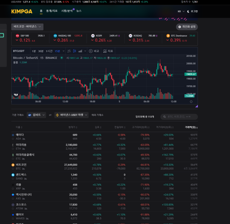The height and width of the screenshot is (224, 230).
Task: Open the chart settings gear icon
Action: (x=191, y=101)
